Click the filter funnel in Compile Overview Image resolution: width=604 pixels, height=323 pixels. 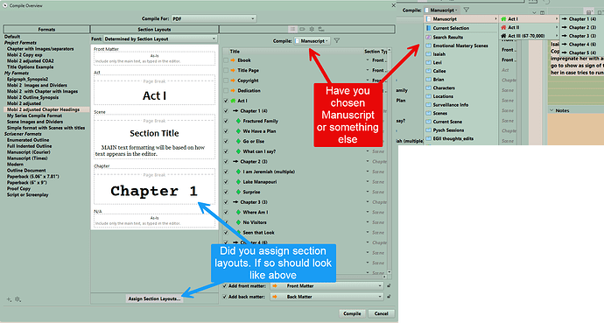337,40
